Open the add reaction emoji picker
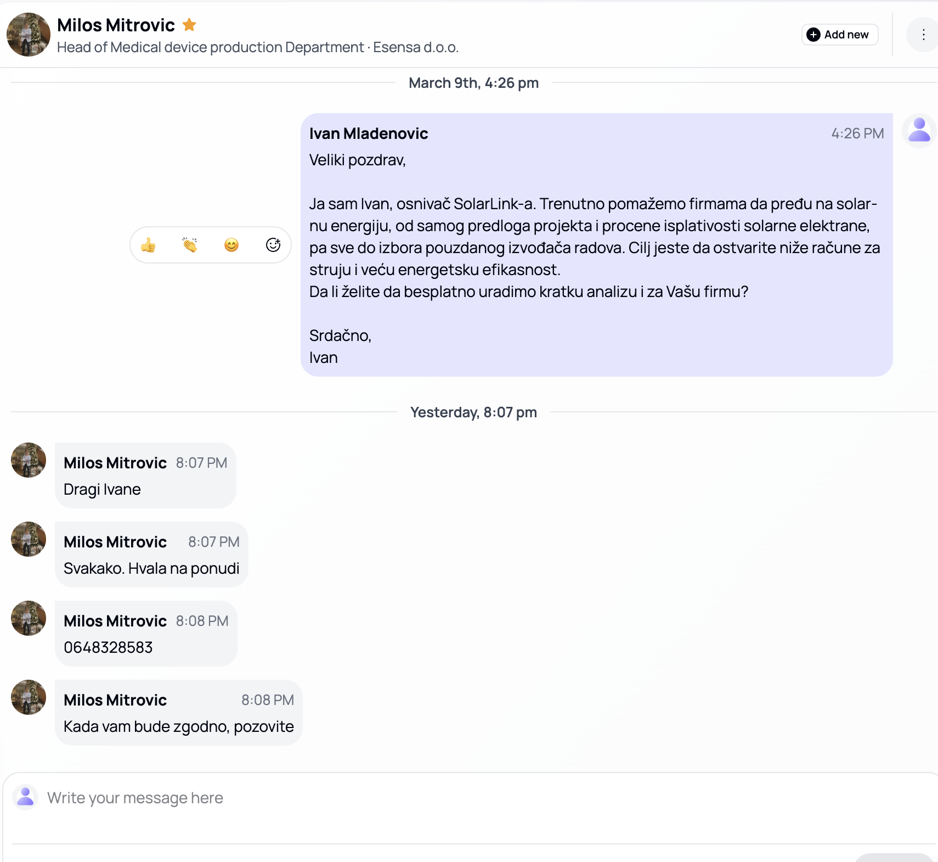The image size is (938, 862). (x=273, y=245)
